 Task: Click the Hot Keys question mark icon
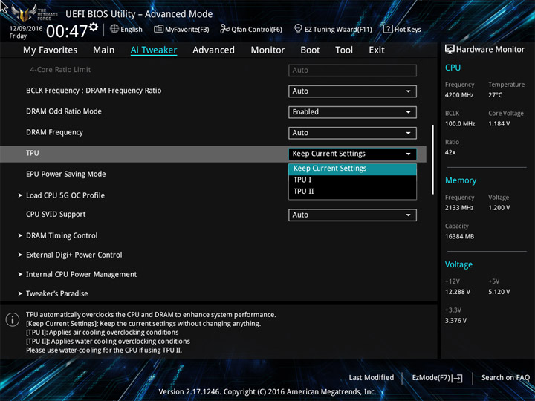pos(388,30)
